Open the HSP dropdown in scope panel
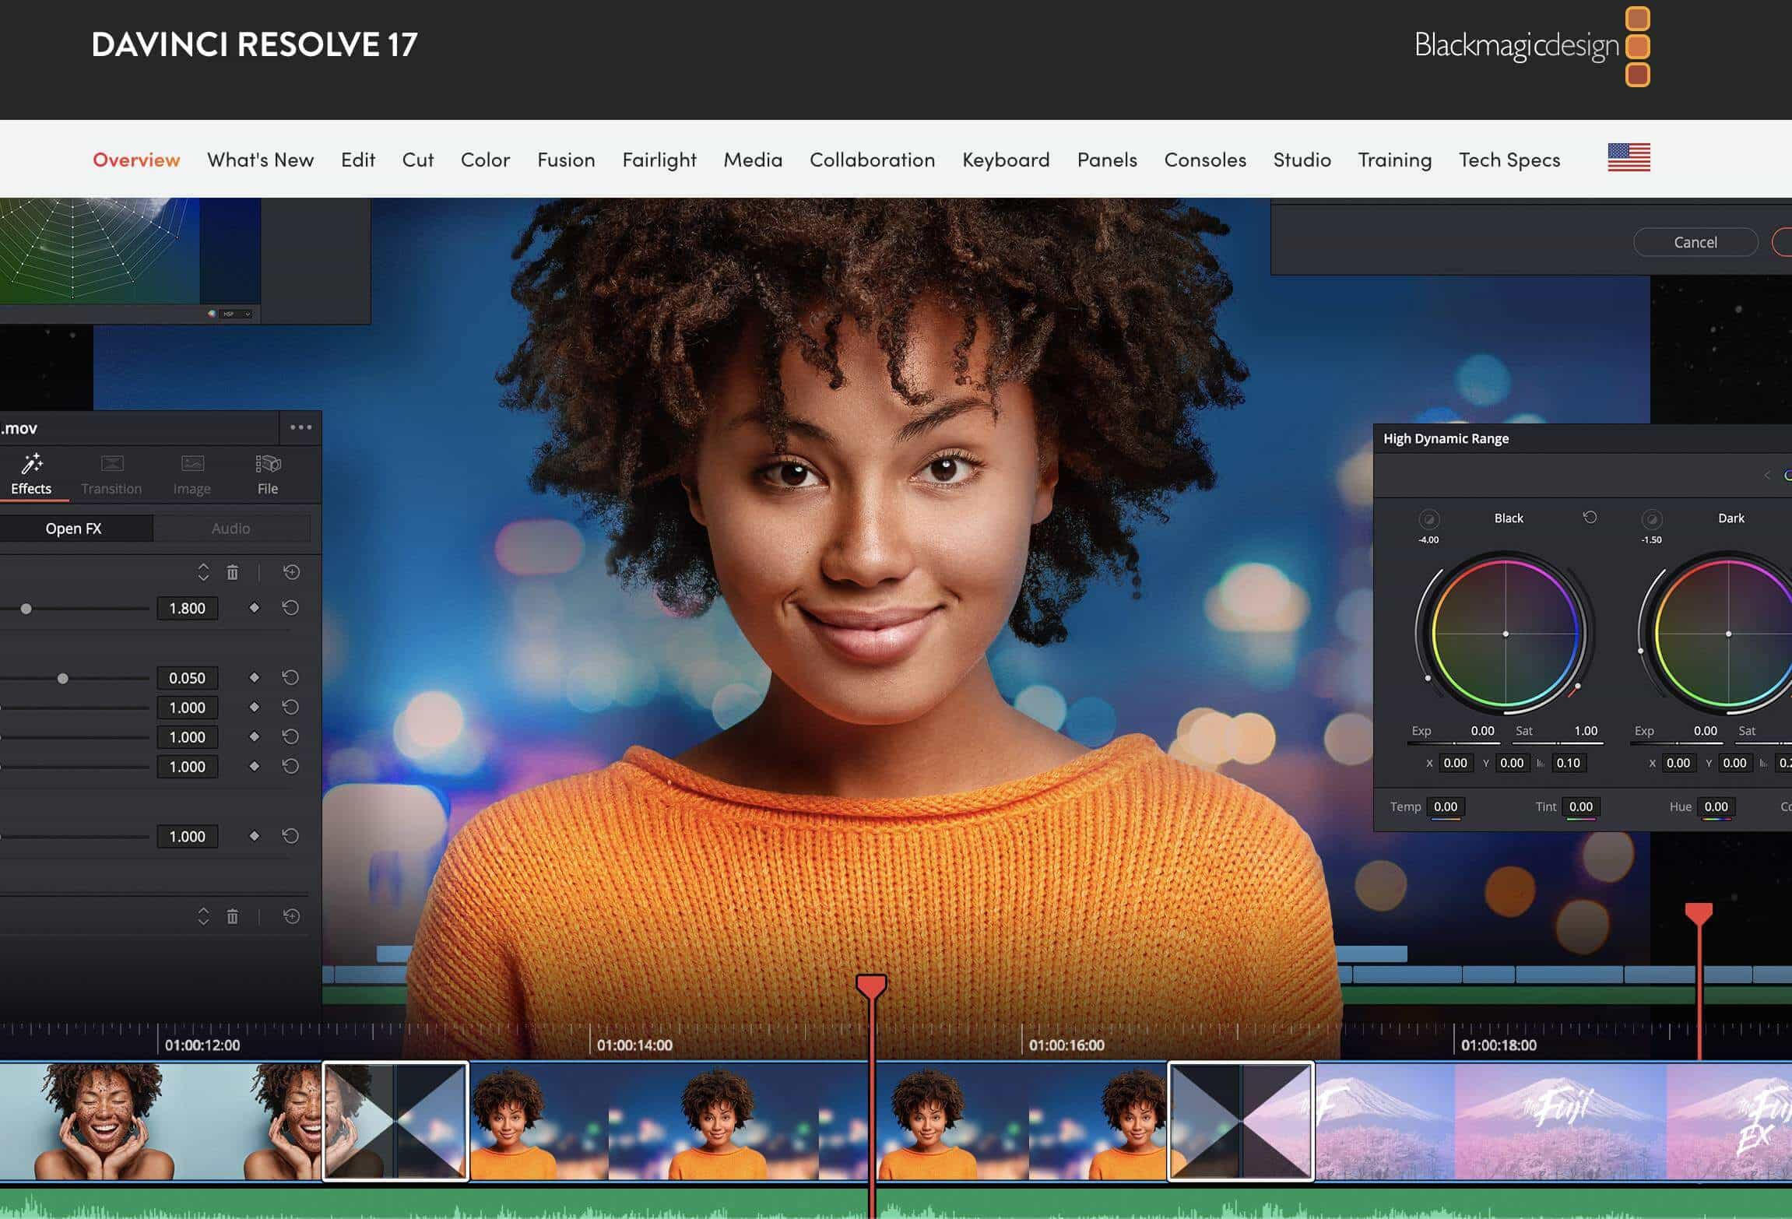The width and height of the screenshot is (1792, 1219). point(237,314)
